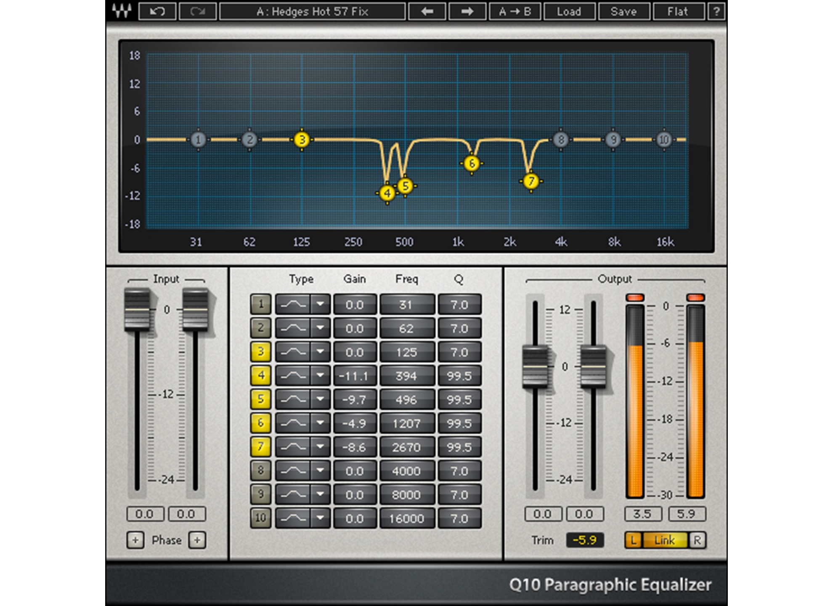Copy settings with A→B button
Image resolution: width=833 pixels, height=606 pixels.
pyautogui.click(x=515, y=11)
